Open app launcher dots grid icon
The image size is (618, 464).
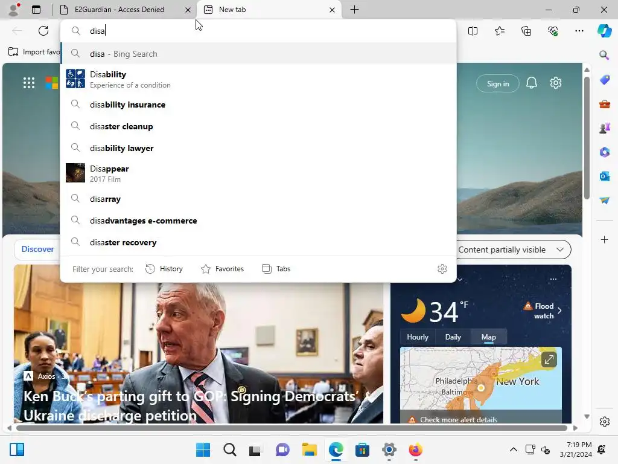pos(29,83)
